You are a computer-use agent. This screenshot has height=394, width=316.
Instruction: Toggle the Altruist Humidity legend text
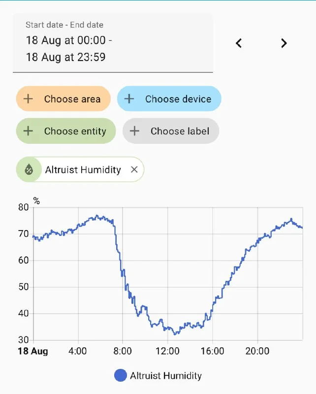pos(166,376)
